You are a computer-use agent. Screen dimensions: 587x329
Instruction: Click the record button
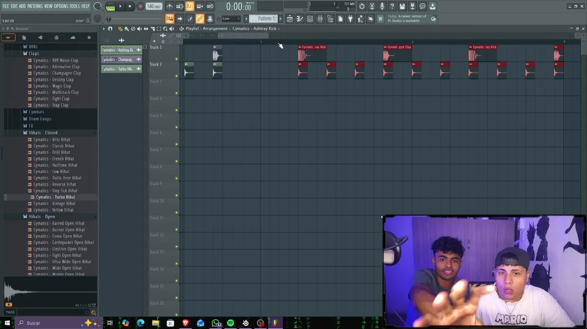[140, 6]
